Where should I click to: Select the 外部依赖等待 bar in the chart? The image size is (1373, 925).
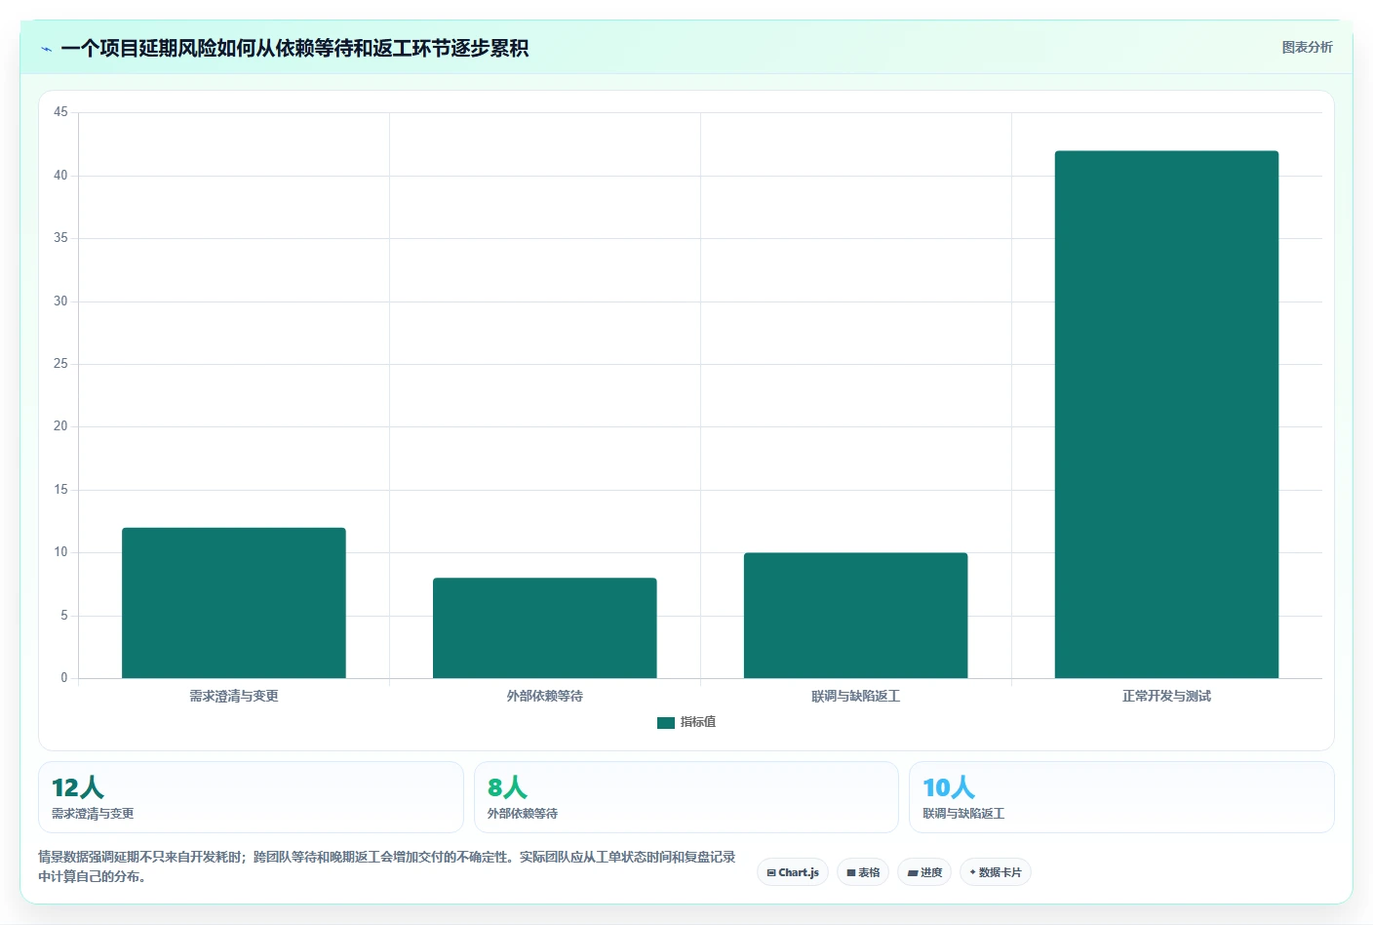point(545,628)
